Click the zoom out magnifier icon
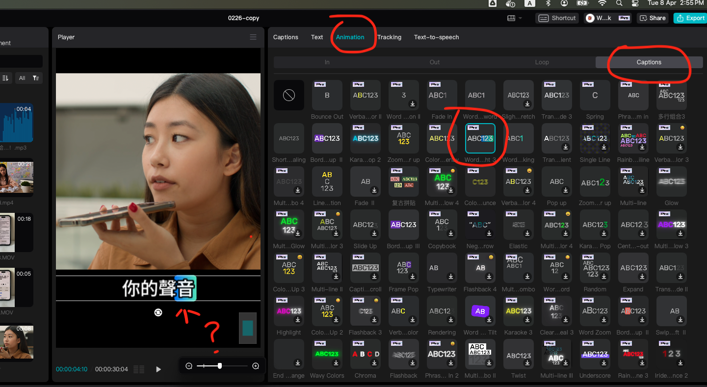Screen dimensions: 707x387 point(189,366)
